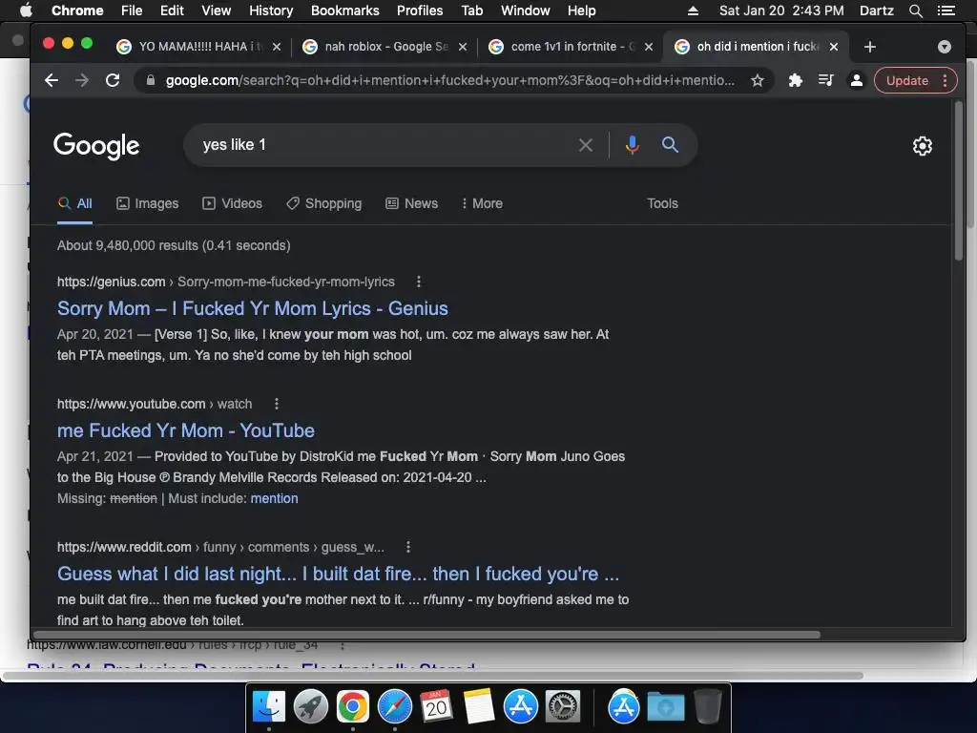This screenshot has width=977, height=733.
Task: Open the File menu
Action: pyautogui.click(x=132, y=10)
